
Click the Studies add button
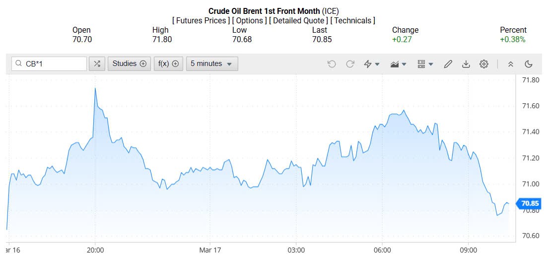click(x=129, y=64)
